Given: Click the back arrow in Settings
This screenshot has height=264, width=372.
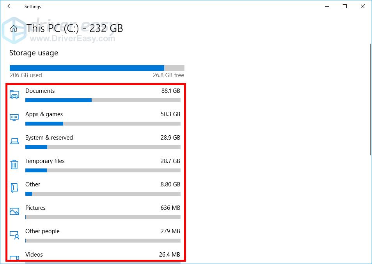Looking at the screenshot, I should 10,6.
